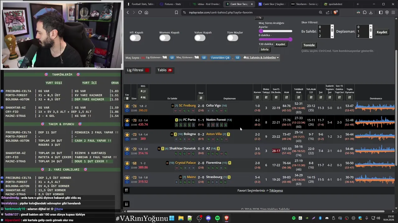Sort by Tehlikeli Atak column arrows

(x=298, y=97)
